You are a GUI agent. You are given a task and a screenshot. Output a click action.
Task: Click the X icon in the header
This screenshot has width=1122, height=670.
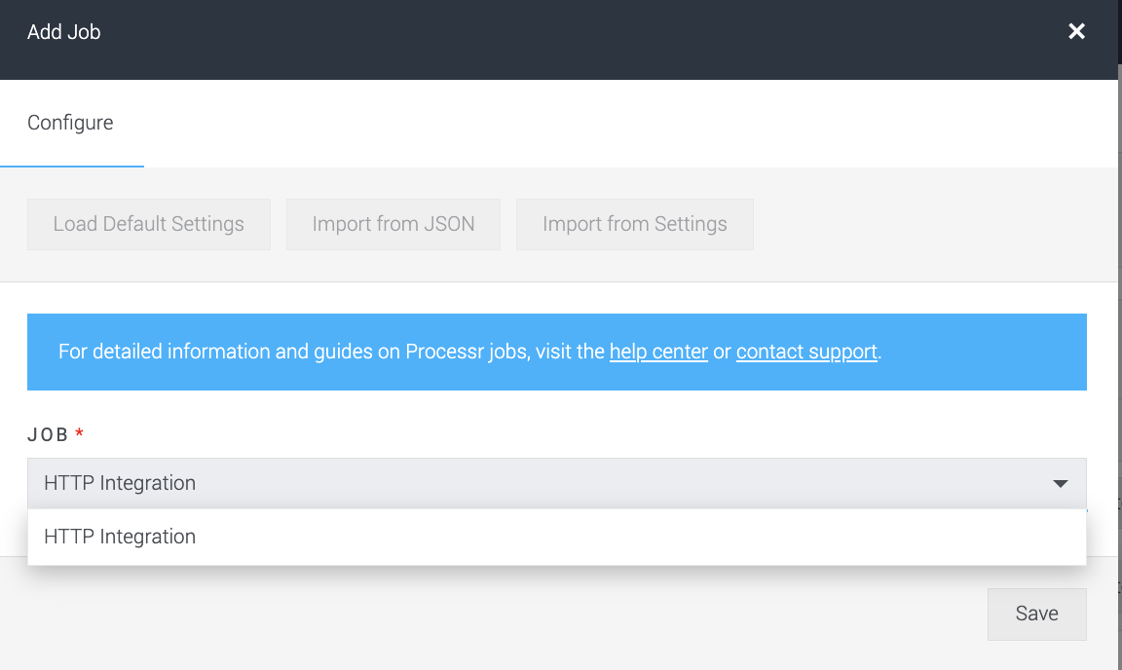pyautogui.click(x=1076, y=30)
